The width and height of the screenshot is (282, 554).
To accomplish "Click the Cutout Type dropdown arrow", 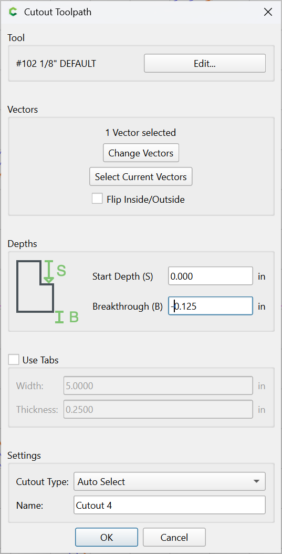I will pyautogui.click(x=257, y=481).
